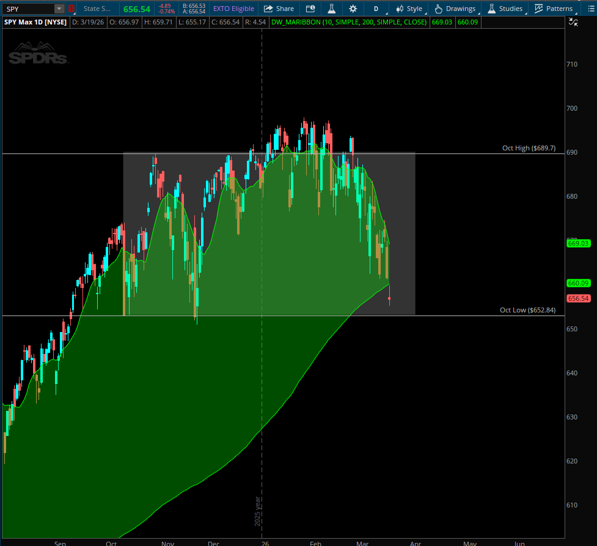
Task: Click the State S... company name label
Action: point(97,9)
